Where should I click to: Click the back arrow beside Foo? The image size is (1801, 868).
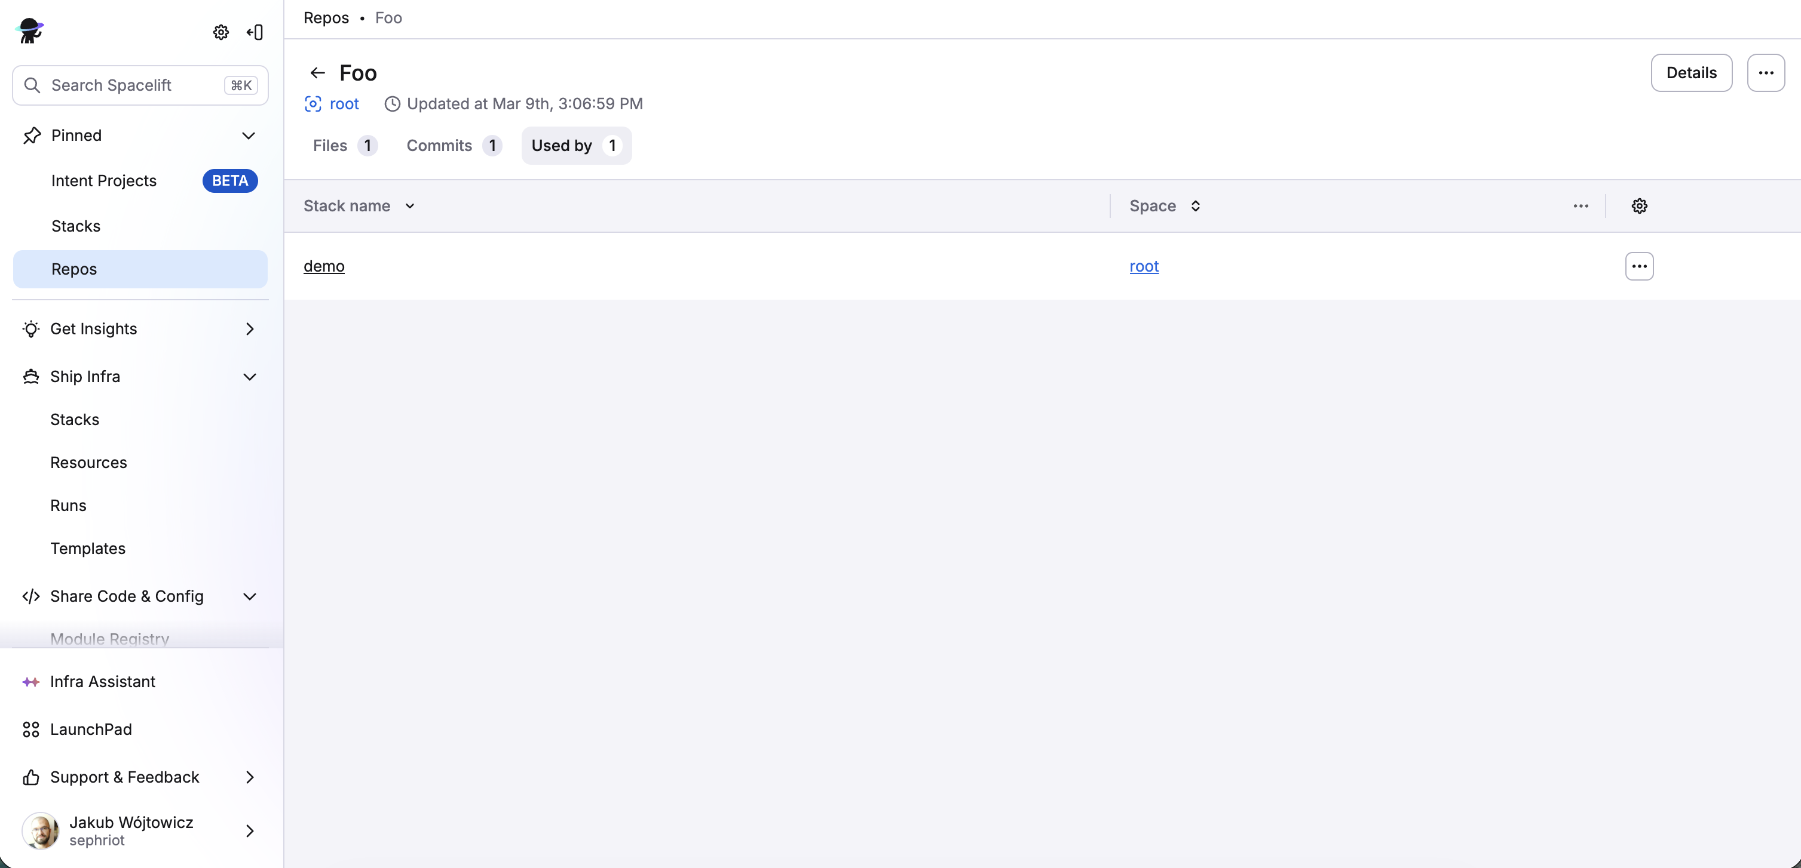(317, 73)
